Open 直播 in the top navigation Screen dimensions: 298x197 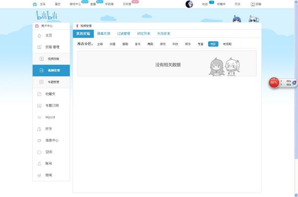93,4
